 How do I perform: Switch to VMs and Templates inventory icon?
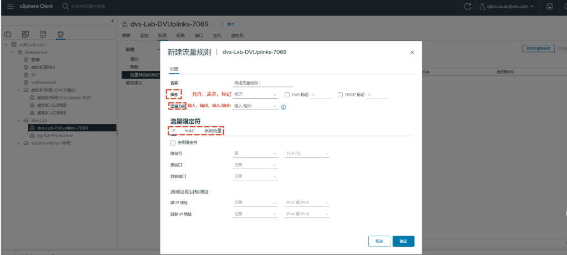pos(25,34)
